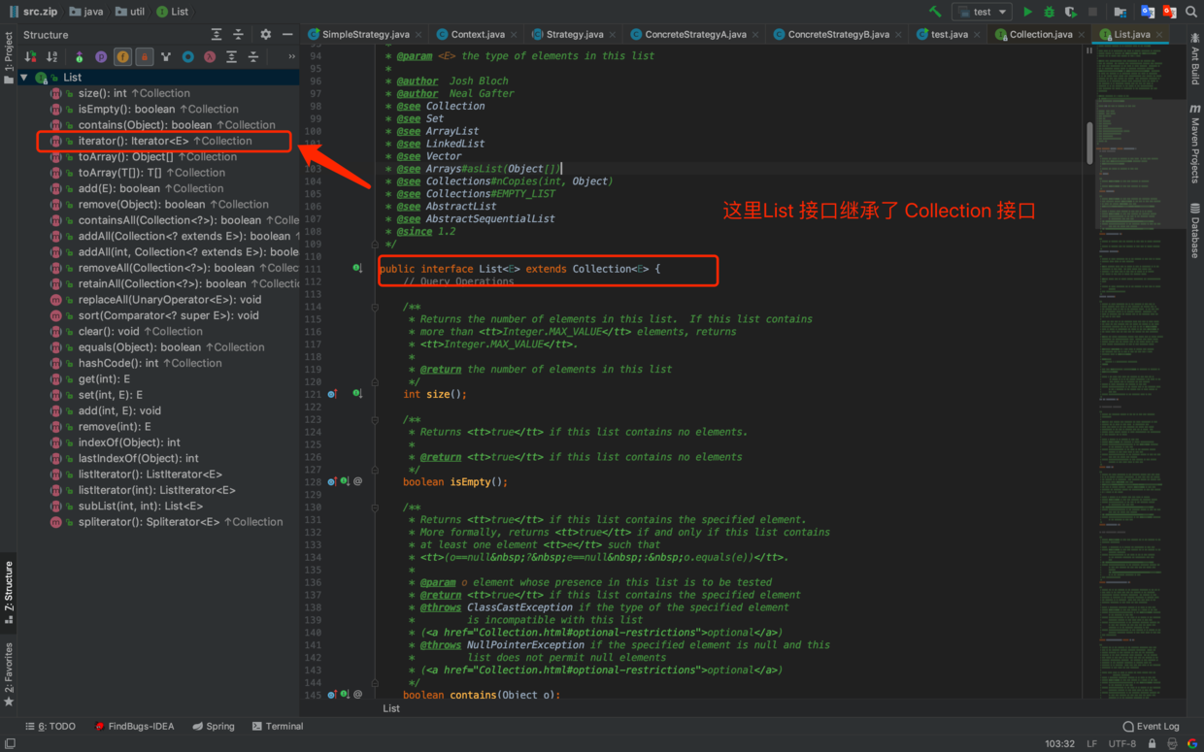This screenshot has height=752, width=1204.
Task: Run with Coverage shield icon
Action: (x=1070, y=12)
